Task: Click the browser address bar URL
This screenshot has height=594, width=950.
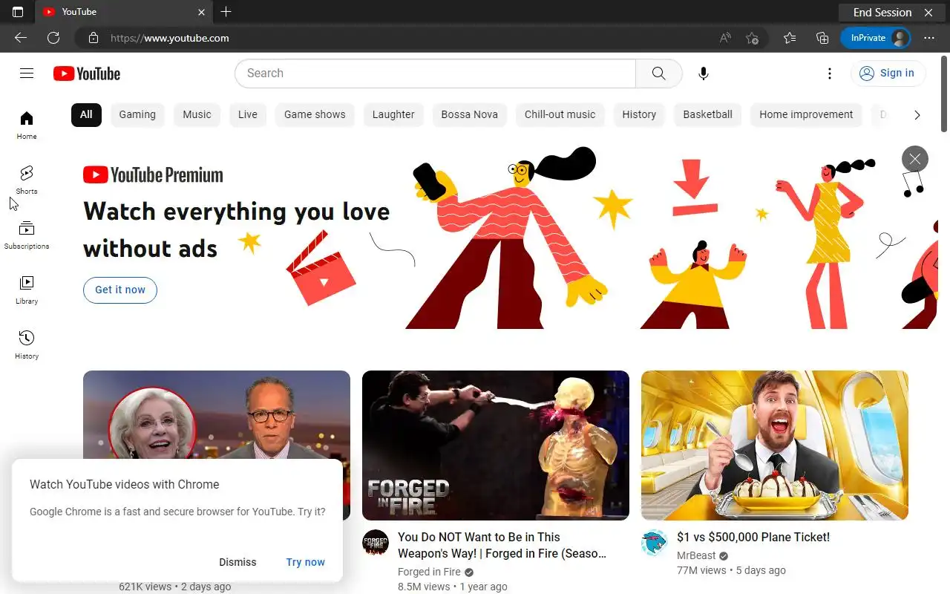Action: pyautogui.click(x=170, y=38)
